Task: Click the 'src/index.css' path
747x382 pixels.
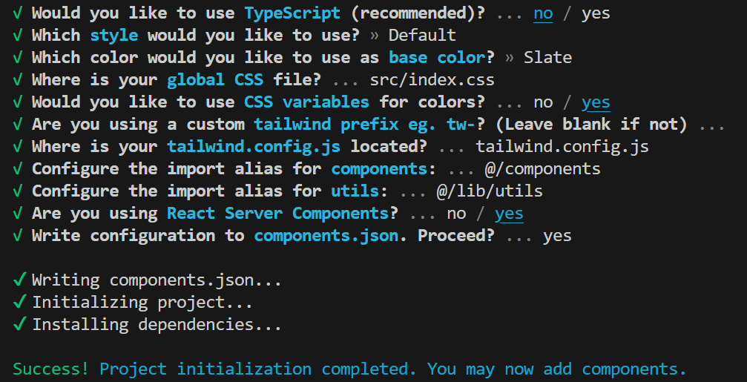Action: (432, 80)
